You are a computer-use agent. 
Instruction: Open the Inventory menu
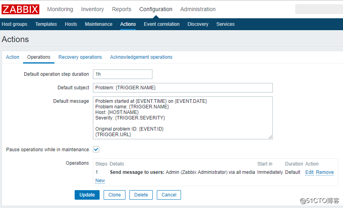click(x=92, y=9)
